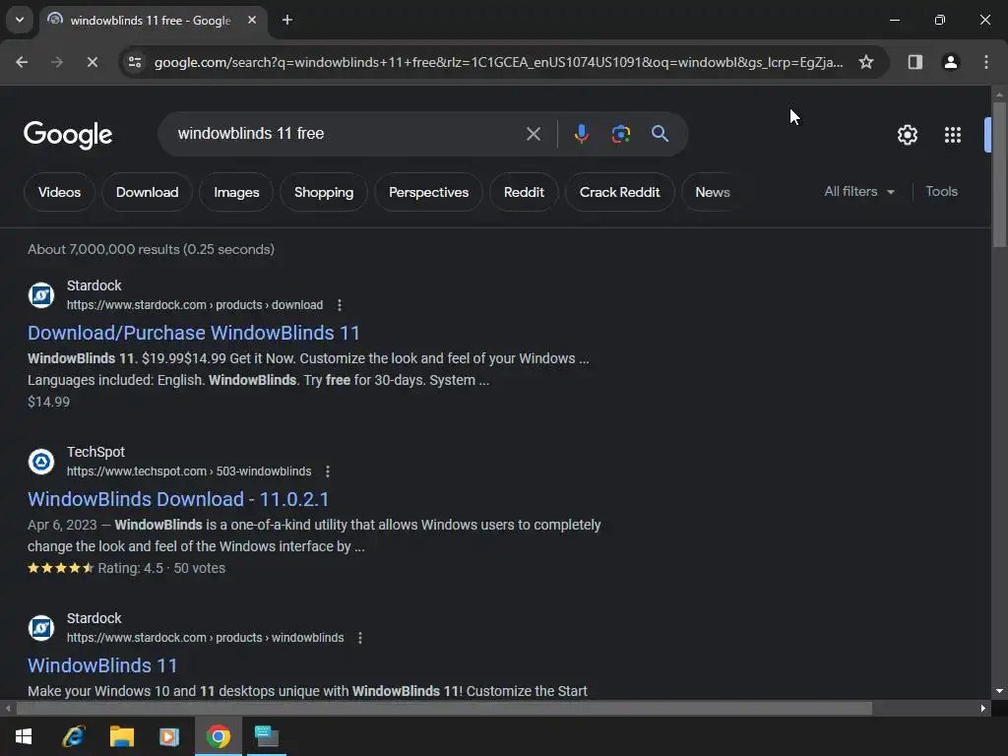
Task: View site information icon in address bar
Action: tap(134, 62)
